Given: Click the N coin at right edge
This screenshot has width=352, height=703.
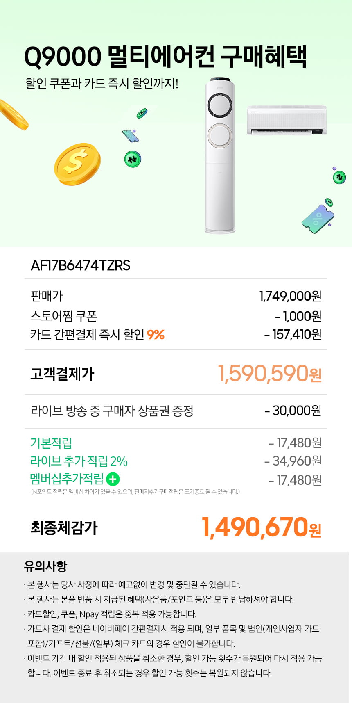Looking at the screenshot, I should click(339, 177).
